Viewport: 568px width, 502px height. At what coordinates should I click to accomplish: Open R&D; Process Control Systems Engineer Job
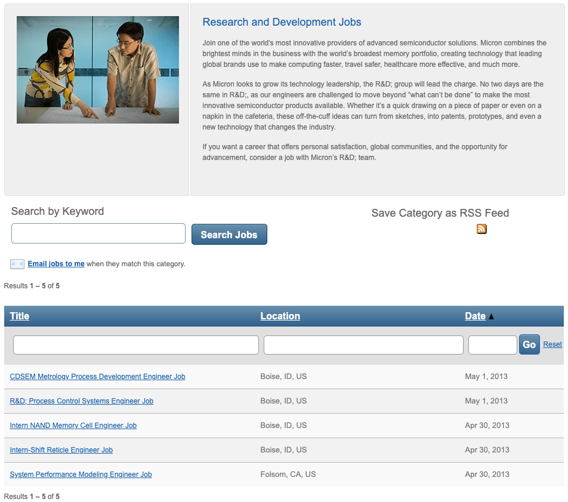(x=82, y=401)
